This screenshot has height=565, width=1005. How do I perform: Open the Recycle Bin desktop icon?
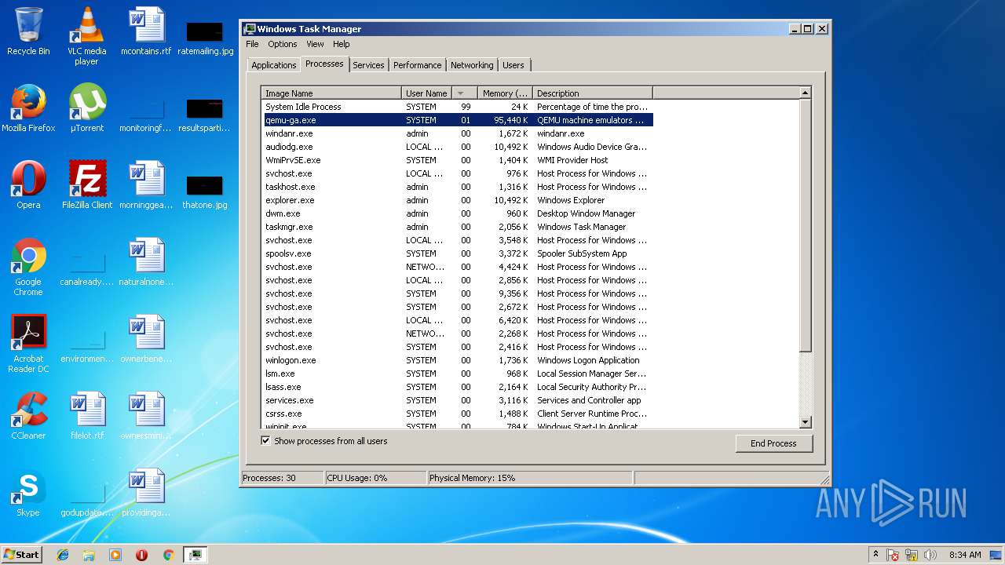[28, 31]
